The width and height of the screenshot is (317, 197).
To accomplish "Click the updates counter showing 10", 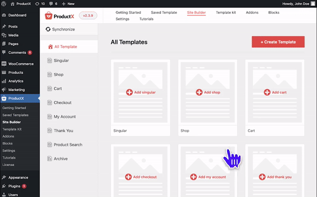I will pos(40,4).
